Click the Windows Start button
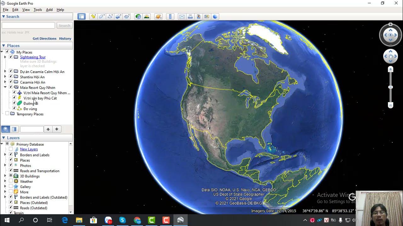The height and width of the screenshot is (226, 403). click(7, 220)
